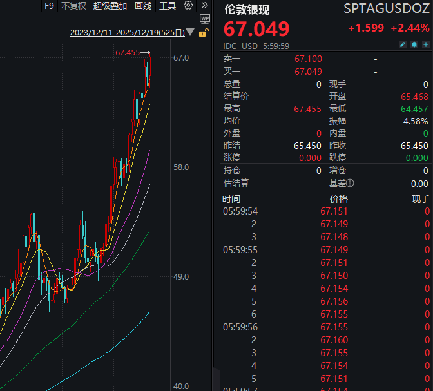Toggle 不复权 adjustment option
The height and width of the screenshot is (391, 433).
pyautogui.click(x=73, y=6)
